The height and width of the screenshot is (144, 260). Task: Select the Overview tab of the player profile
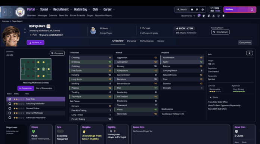pyautogui.click(x=118, y=41)
